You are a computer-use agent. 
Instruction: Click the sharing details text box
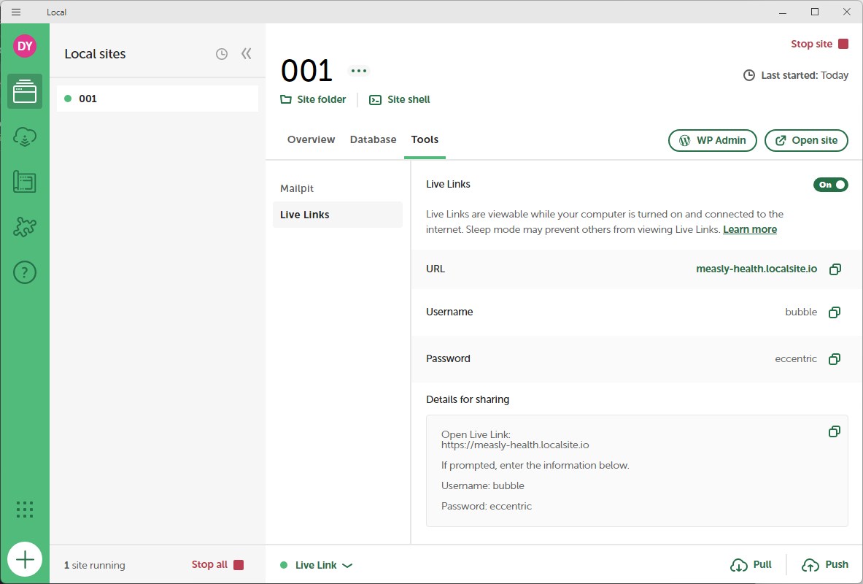[x=637, y=471]
